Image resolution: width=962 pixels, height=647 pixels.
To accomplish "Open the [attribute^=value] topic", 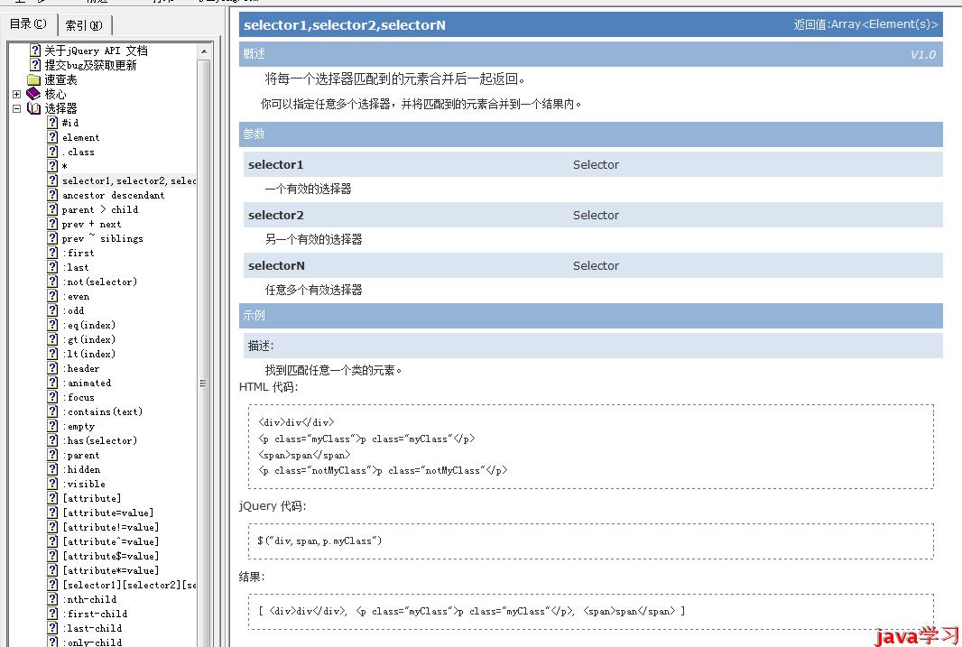I will click(x=110, y=541).
